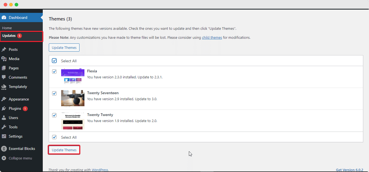The height and width of the screenshot is (172, 369).
Task: Toggle the bottom Select All checkbox
Action: (x=54, y=137)
